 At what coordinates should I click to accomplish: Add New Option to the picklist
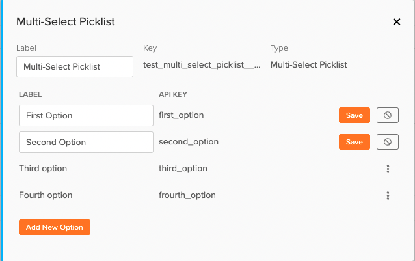coord(55,227)
